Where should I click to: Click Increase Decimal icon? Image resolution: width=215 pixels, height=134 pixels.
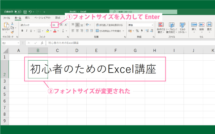147,31
